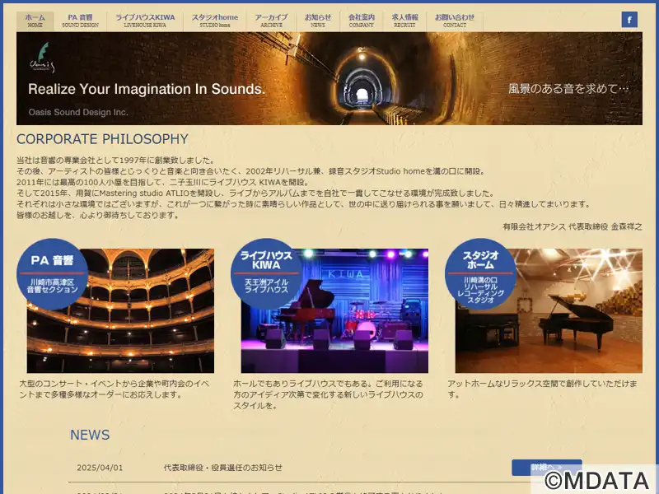The image size is (659, 494).
Task: Click the PA 音響 blue circle badge
Action: (53, 274)
